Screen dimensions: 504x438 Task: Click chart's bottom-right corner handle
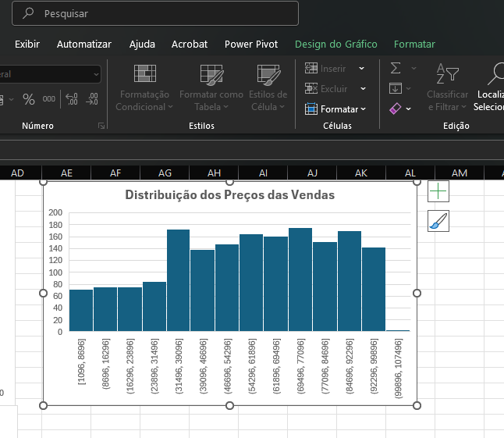pos(417,405)
